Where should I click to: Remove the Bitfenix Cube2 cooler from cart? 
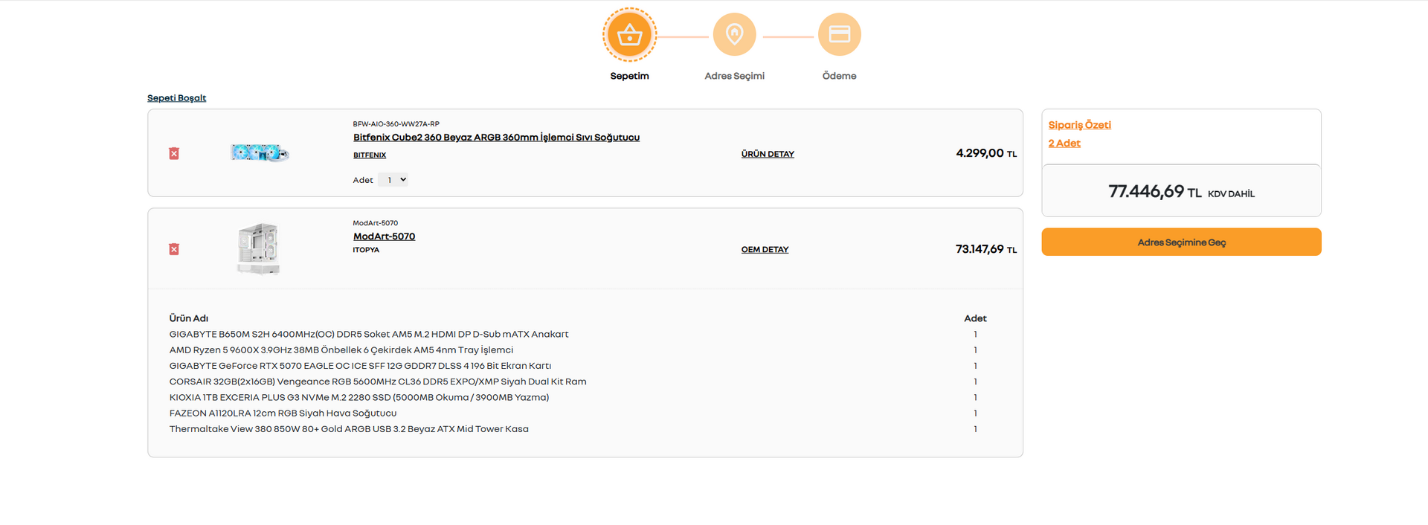point(174,153)
